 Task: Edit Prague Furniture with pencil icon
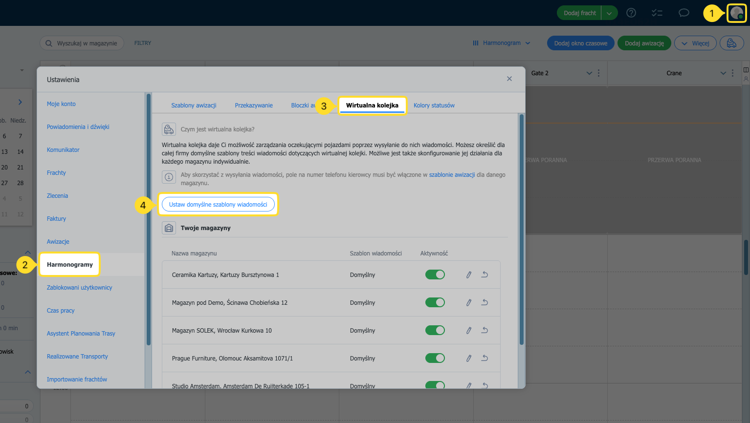469,358
